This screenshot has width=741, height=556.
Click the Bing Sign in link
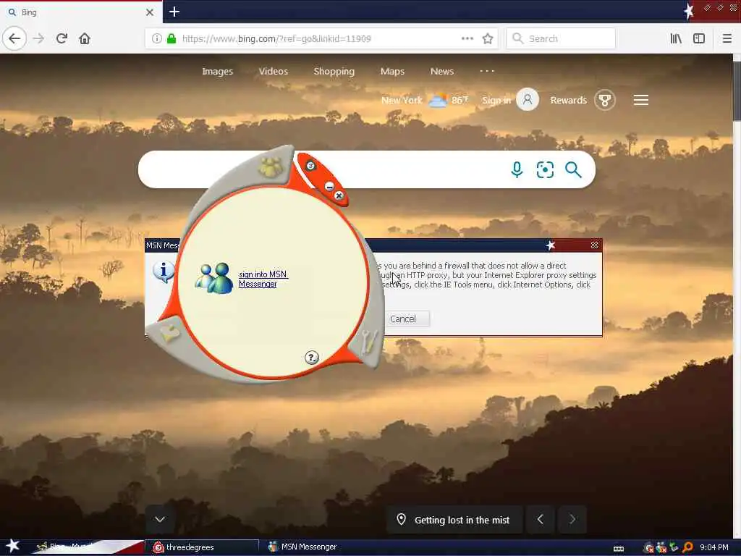click(496, 100)
